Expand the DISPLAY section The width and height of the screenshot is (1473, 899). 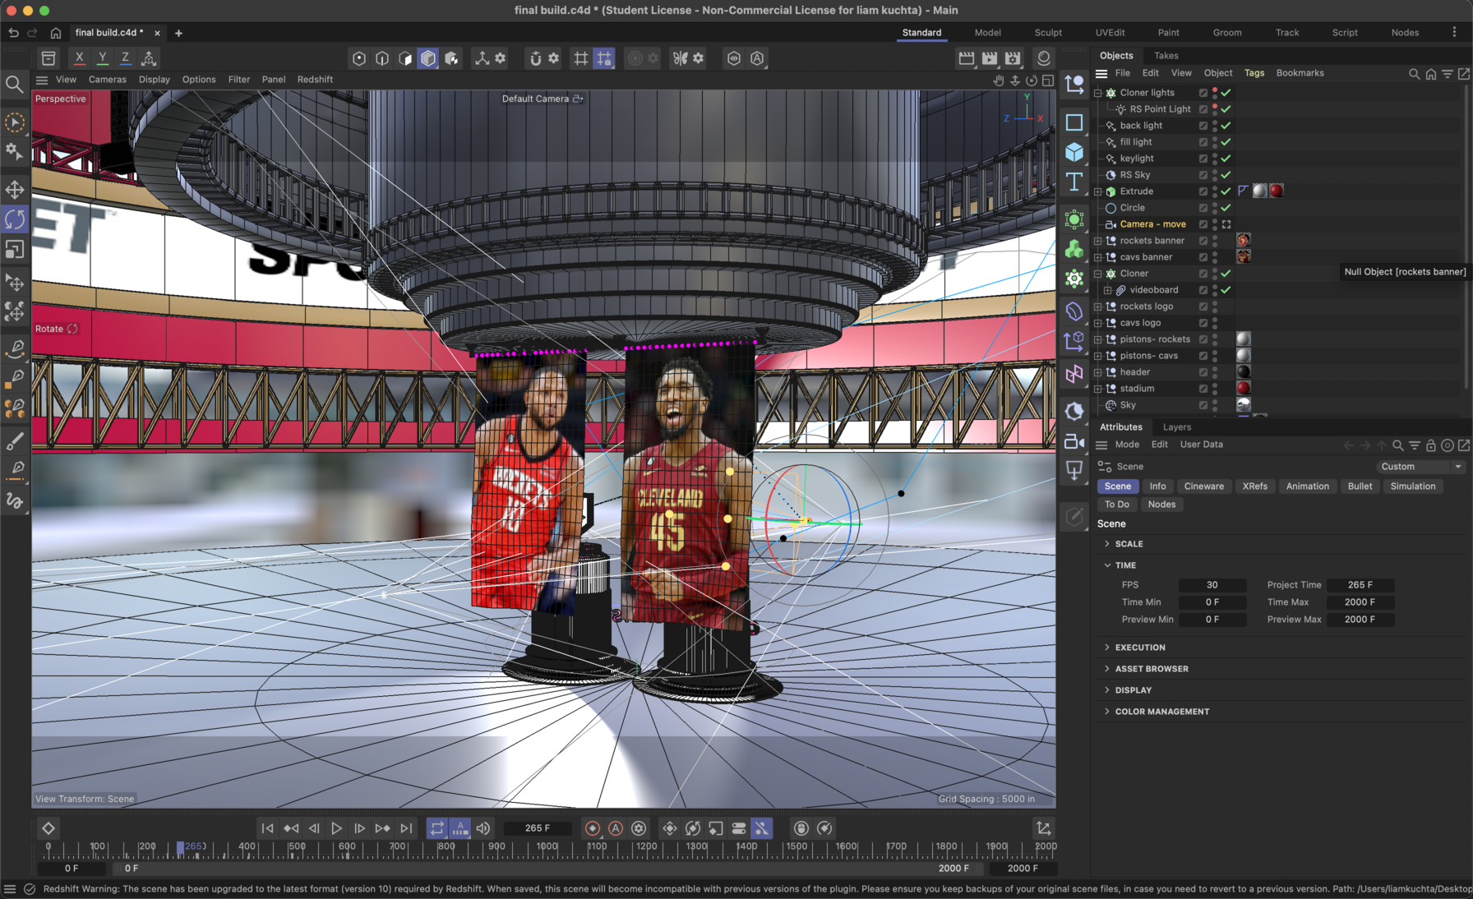point(1107,690)
